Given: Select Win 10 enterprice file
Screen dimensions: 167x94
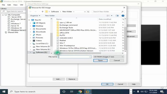Looking at the screenshot, I should (x=67, y=46).
